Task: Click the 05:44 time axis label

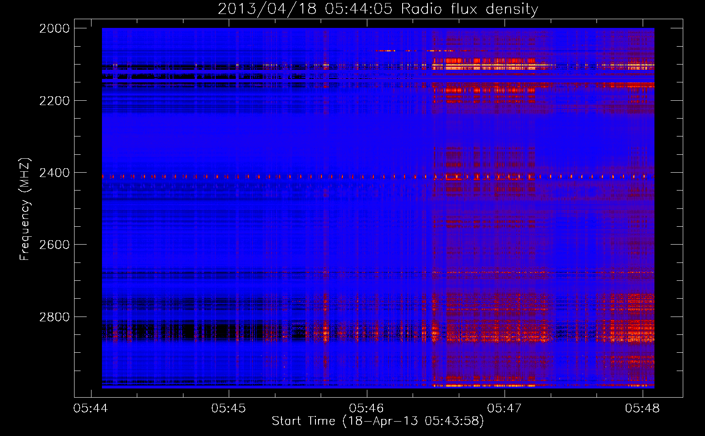Action: [91, 409]
